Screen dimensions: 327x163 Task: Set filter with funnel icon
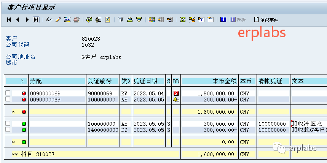[121, 20]
